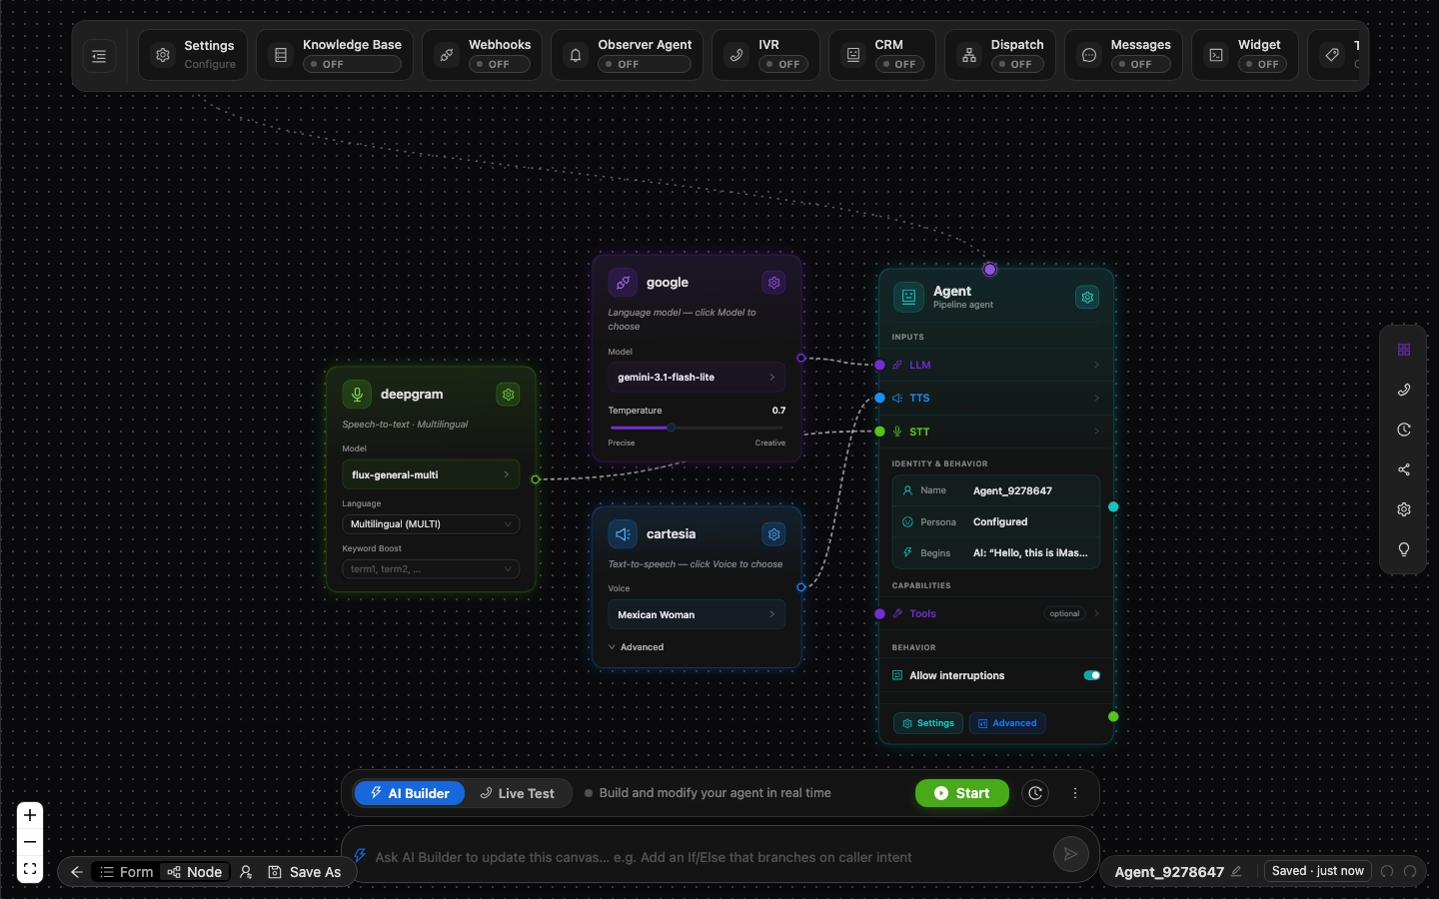Choose gemini-3.1-flash-lite model selector
1439x899 pixels.
(697, 378)
